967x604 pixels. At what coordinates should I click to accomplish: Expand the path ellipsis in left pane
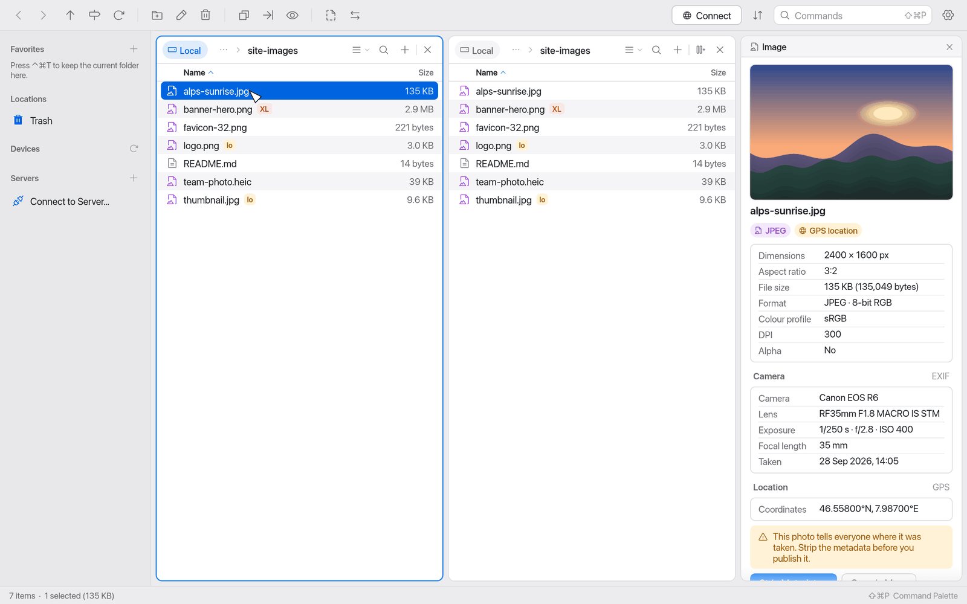[x=224, y=50]
